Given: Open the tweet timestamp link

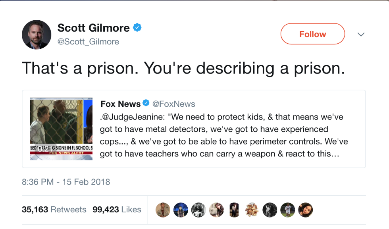Looking at the screenshot, I should [x=65, y=182].
